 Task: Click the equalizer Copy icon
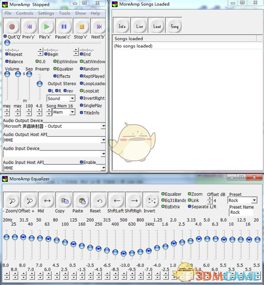(x=65, y=200)
